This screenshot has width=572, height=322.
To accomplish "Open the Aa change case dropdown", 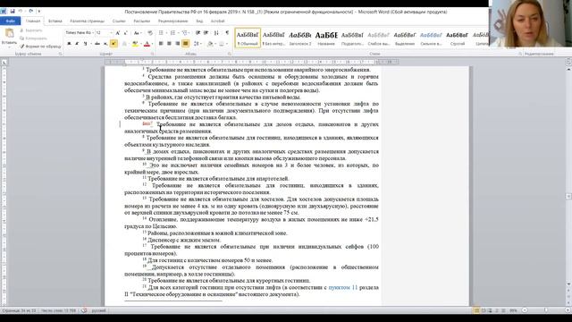I will 137,33.
